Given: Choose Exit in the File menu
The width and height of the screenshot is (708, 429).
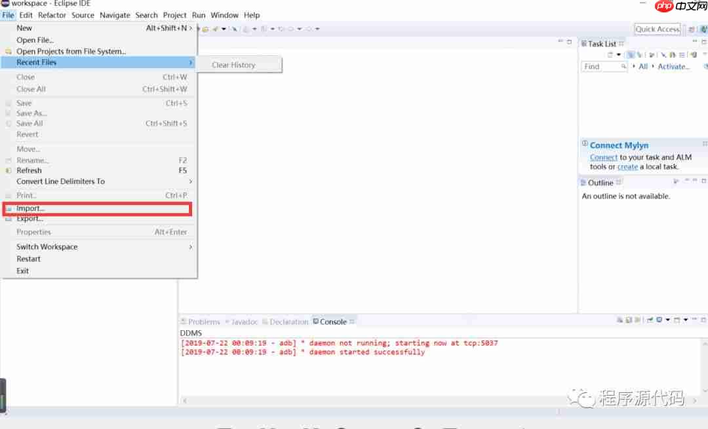Looking at the screenshot, I should pos(98,270).
